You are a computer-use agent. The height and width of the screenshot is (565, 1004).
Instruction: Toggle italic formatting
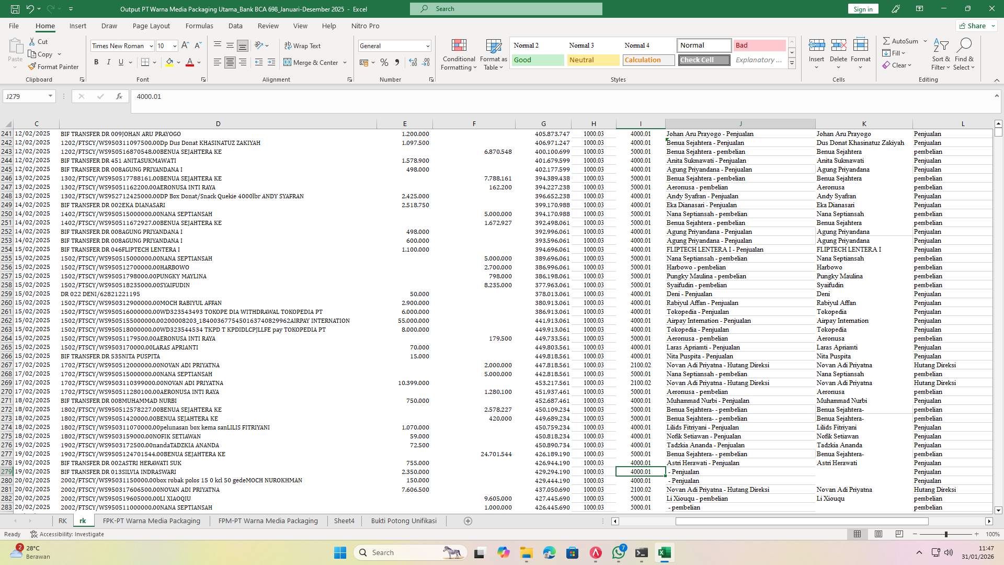pyautogui.click(x=109, y=62)
